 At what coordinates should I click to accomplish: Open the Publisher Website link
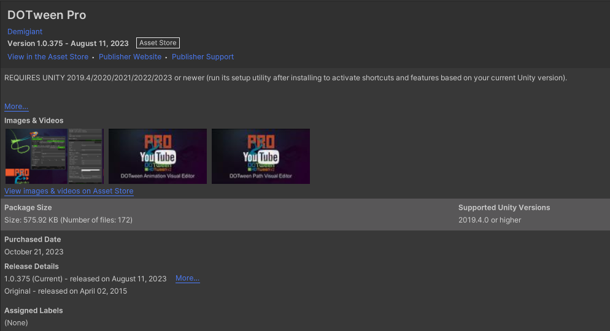[130, 57]
